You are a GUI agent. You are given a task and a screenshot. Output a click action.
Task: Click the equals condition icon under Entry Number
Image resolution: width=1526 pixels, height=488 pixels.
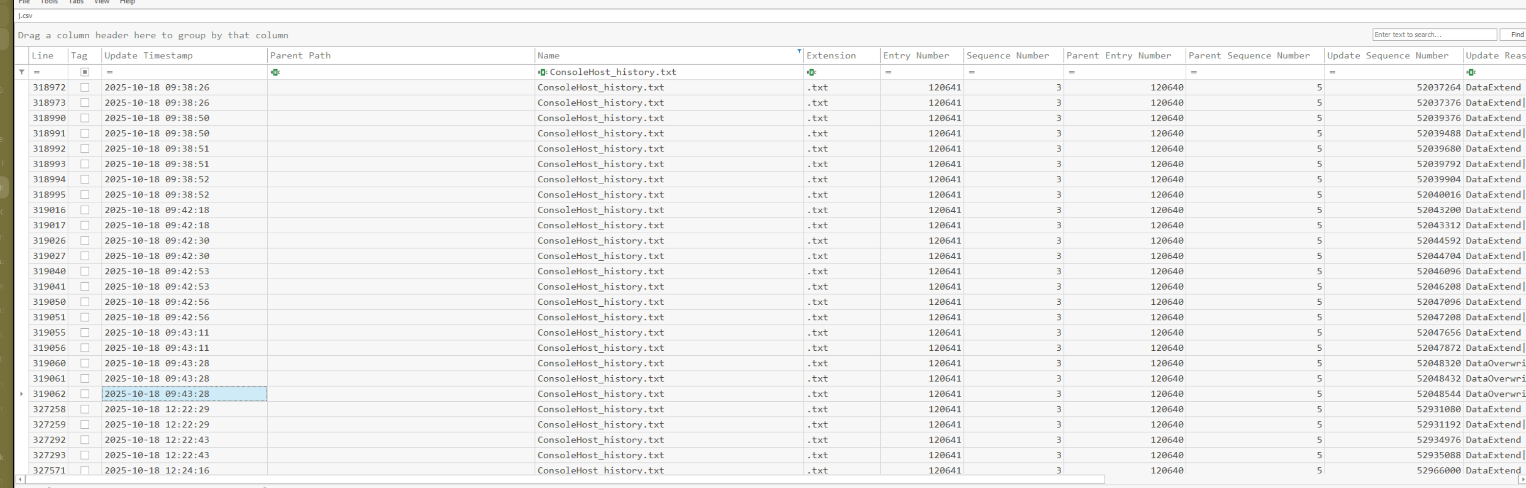(888, 72)
